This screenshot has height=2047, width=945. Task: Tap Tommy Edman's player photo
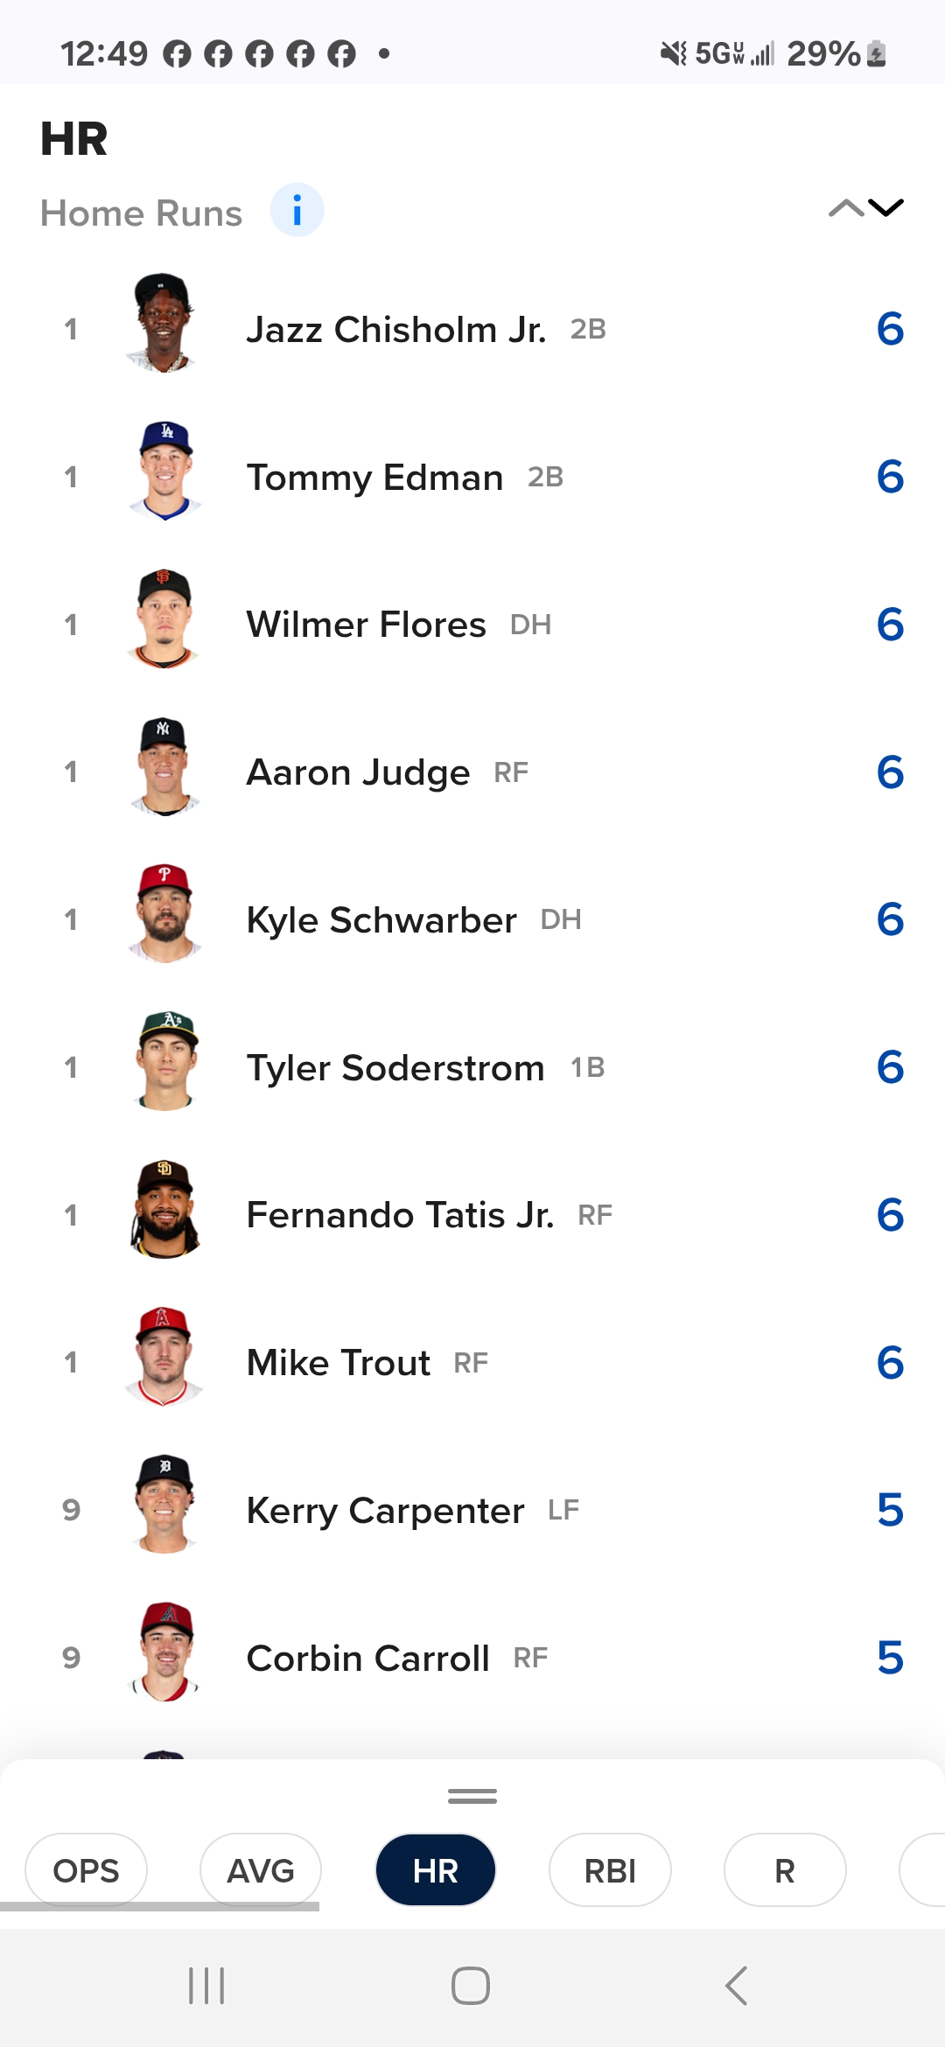tap(164, 472)
